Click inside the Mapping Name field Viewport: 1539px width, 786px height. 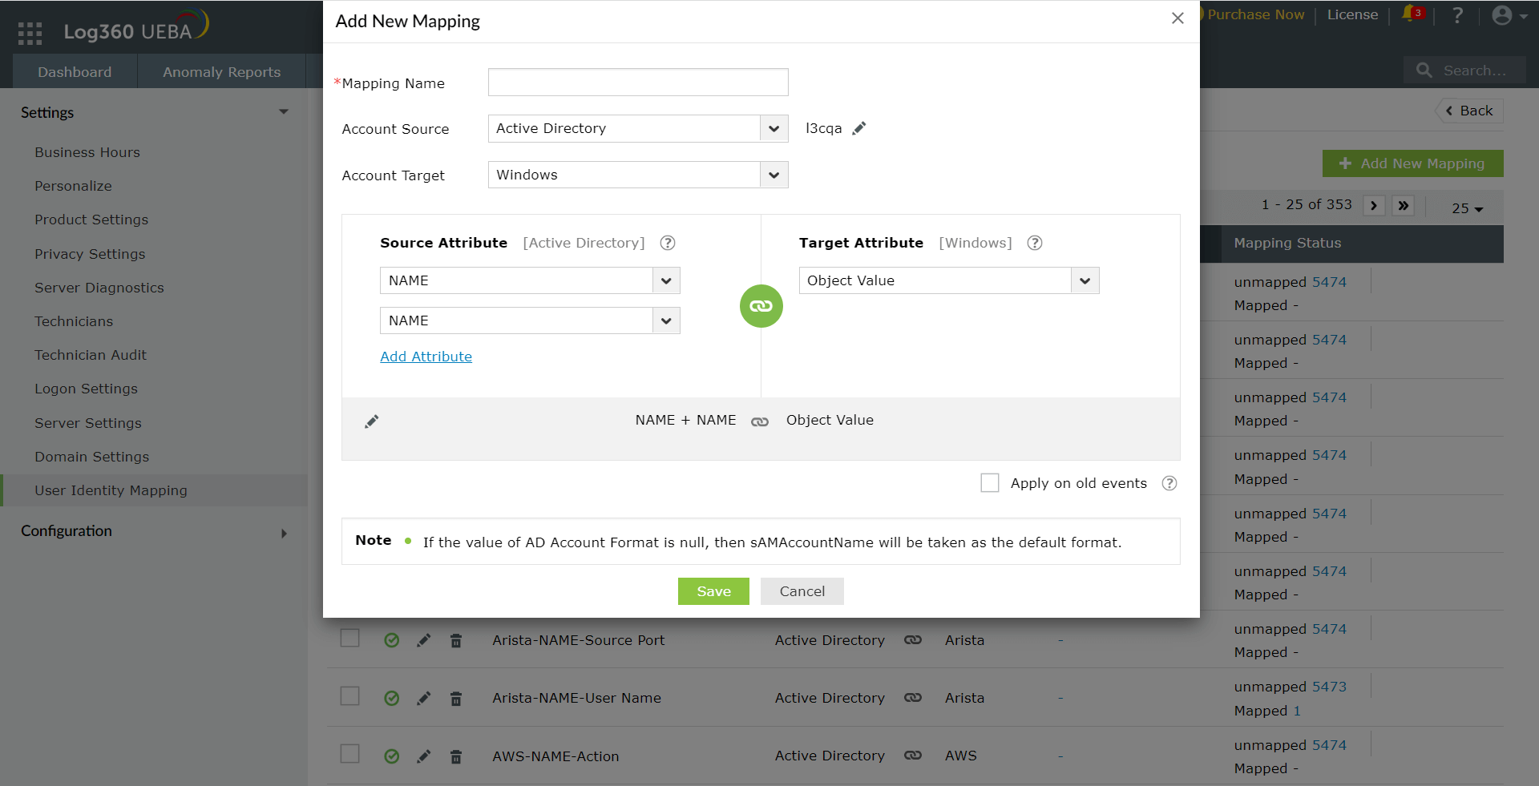pos(637,82)
